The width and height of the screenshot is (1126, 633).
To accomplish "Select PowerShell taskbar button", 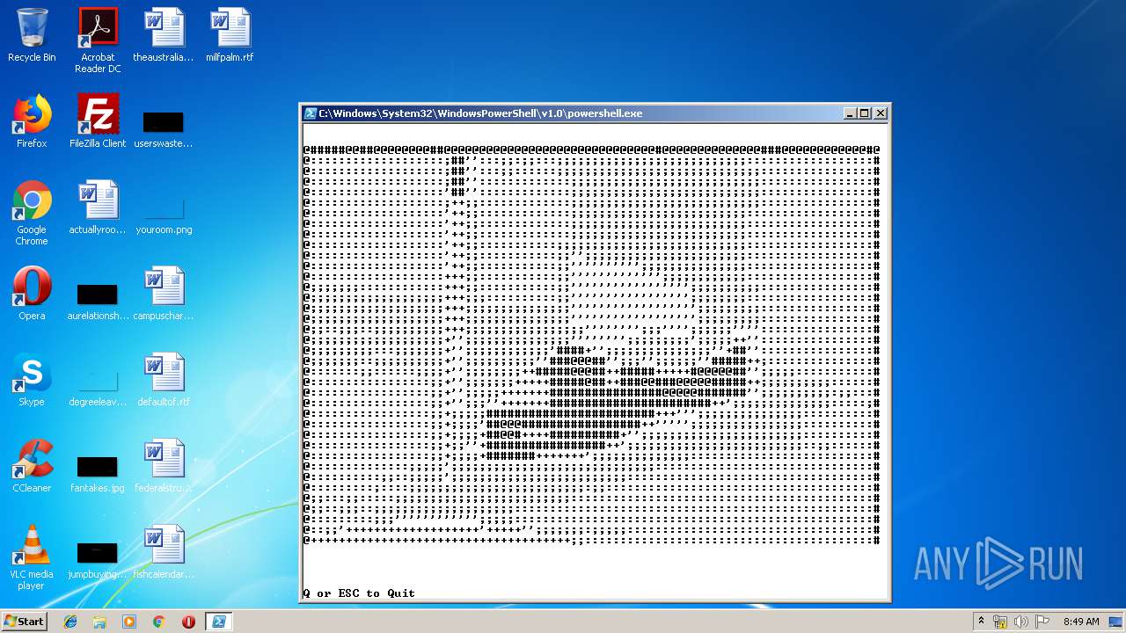I will pyautogui.click(x=218, y=622).
